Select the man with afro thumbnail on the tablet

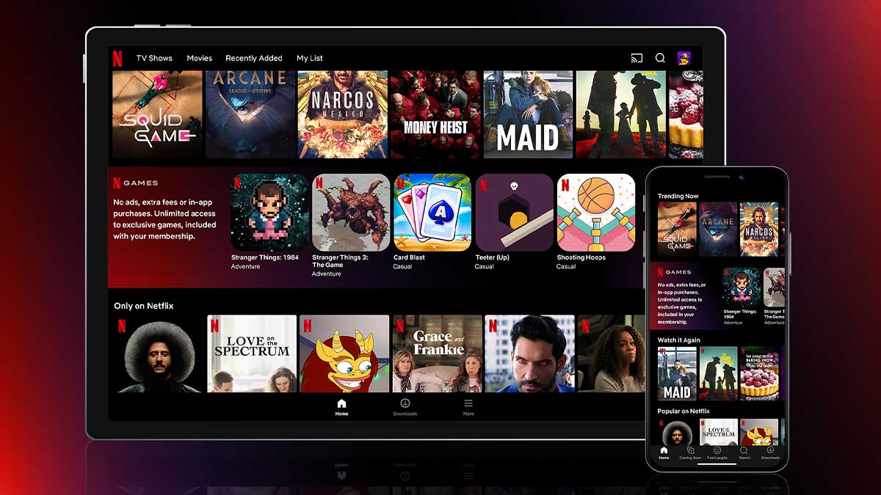tap(158, 353)
